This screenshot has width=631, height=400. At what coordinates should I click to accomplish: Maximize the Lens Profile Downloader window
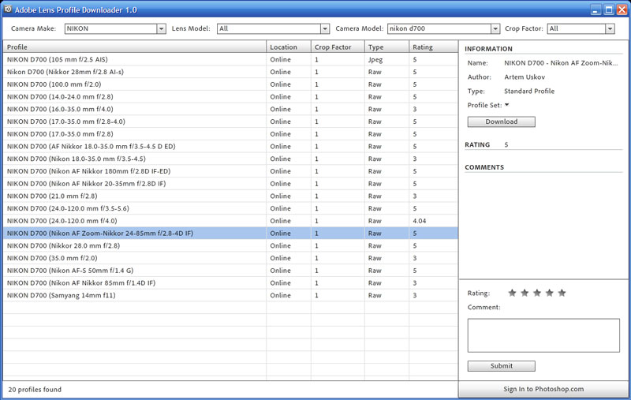point(609,9)
